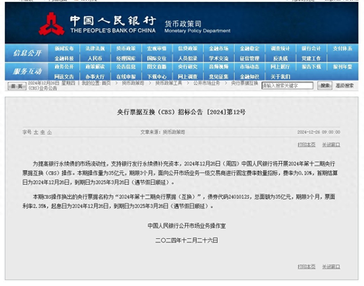Focus the keyword search input field
The width and height of the screenshot is (364, 286).
(x=287, y=86)
